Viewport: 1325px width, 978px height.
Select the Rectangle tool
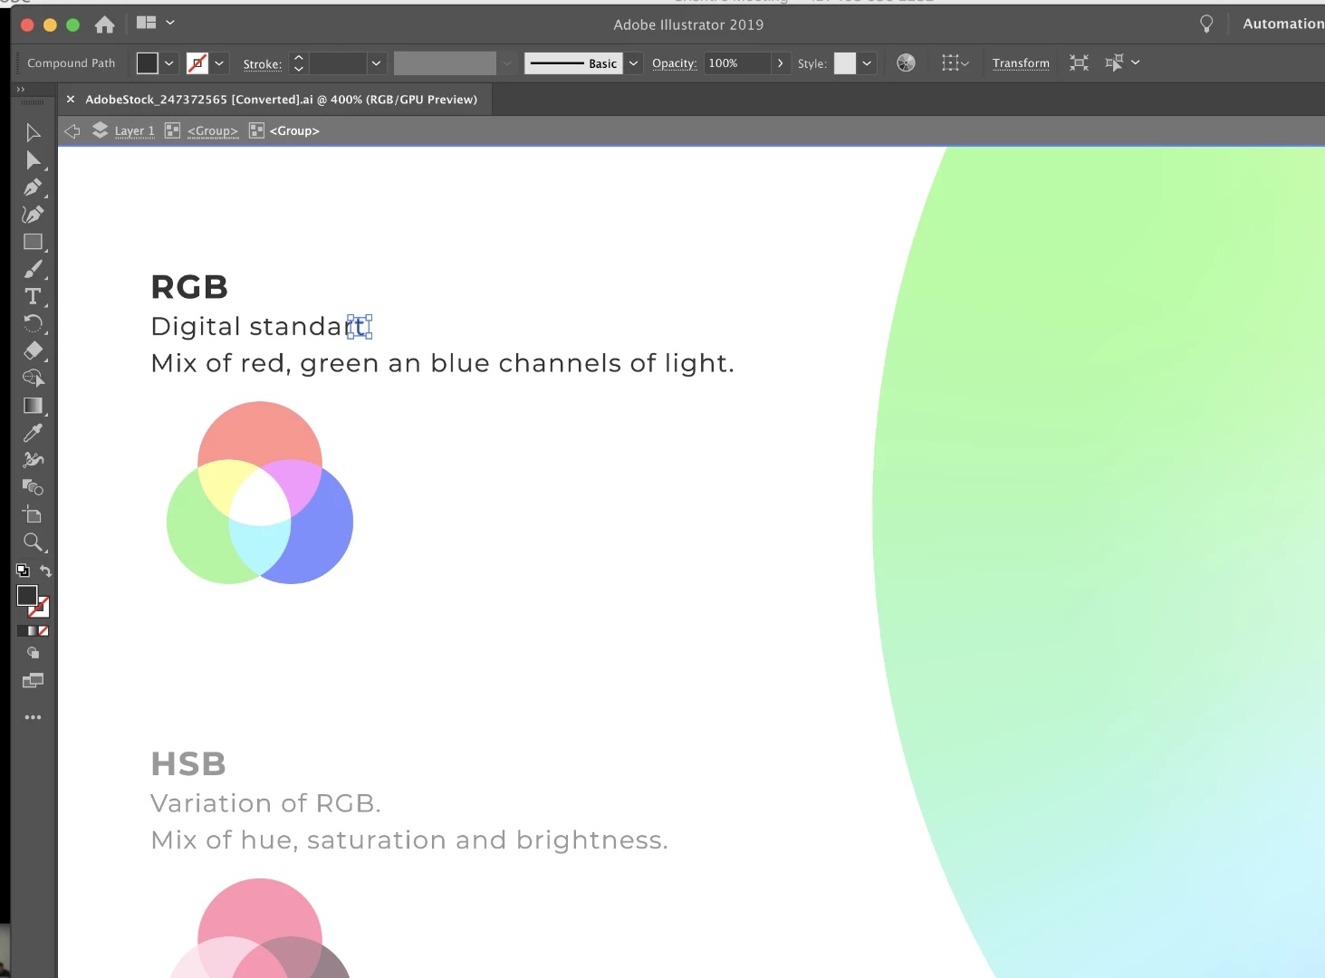tap(33, 242)
